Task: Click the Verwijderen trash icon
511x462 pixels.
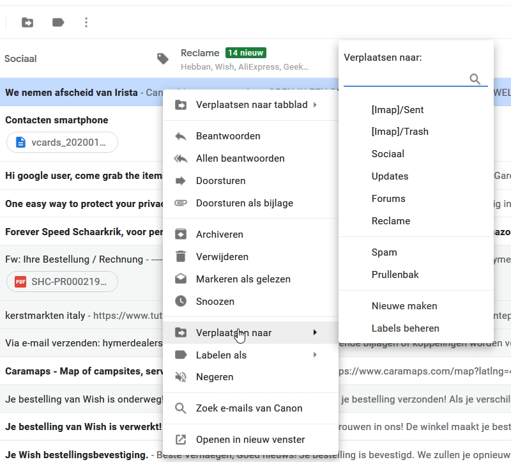Action: coord(181,257)
